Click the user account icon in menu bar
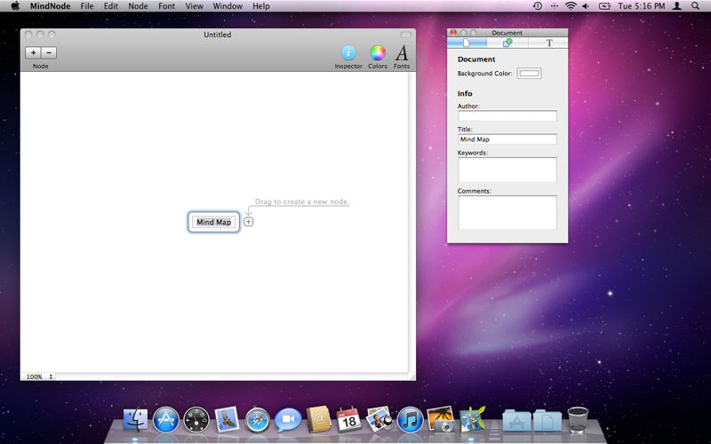Screen dimensions: 711x444 coord(677,6)
